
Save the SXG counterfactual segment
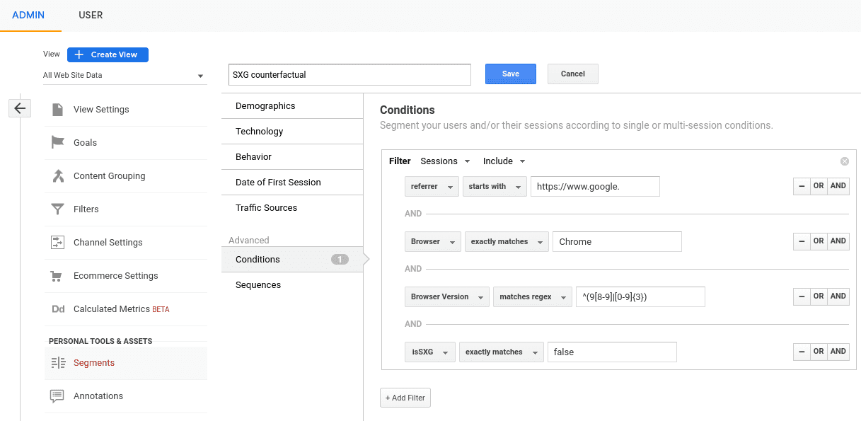pos(510,74)
